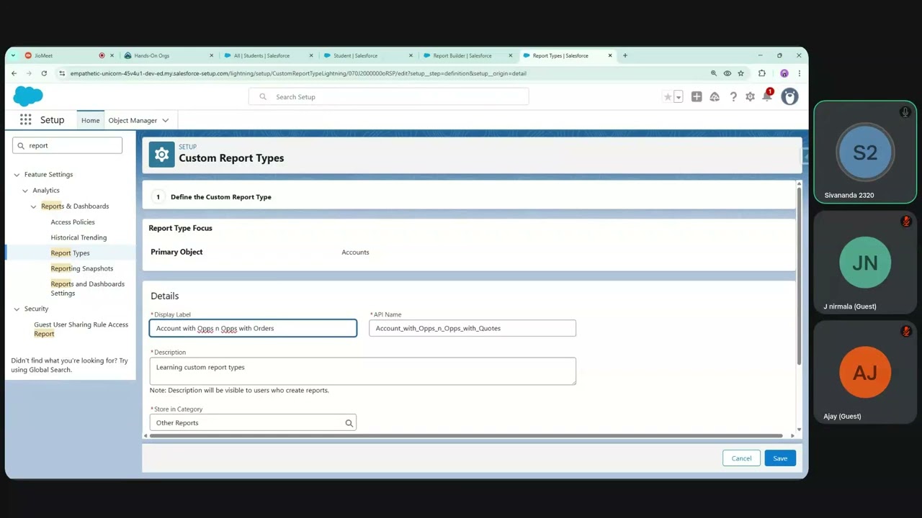Bookmark this page with the star
Screen dimensions: 922x518
click(x=740, y=73)
